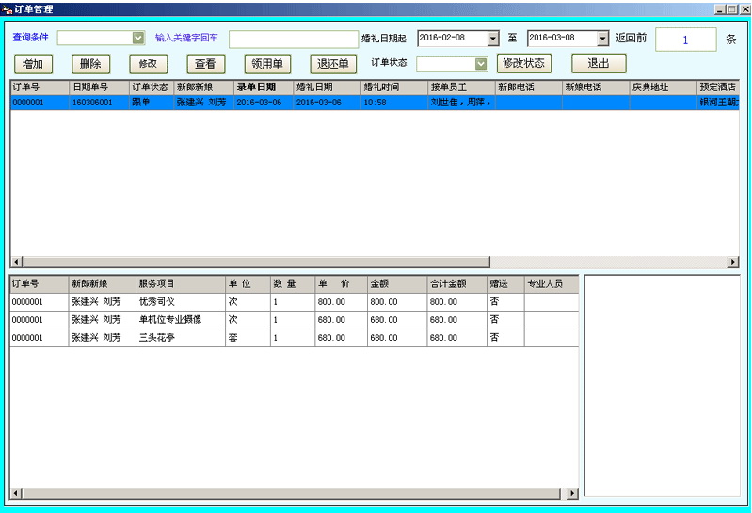Viewport: 752px width, 513px height.
Task: Click the 套 unit cell
Action: pyautogui.click(x=248, y=338)
